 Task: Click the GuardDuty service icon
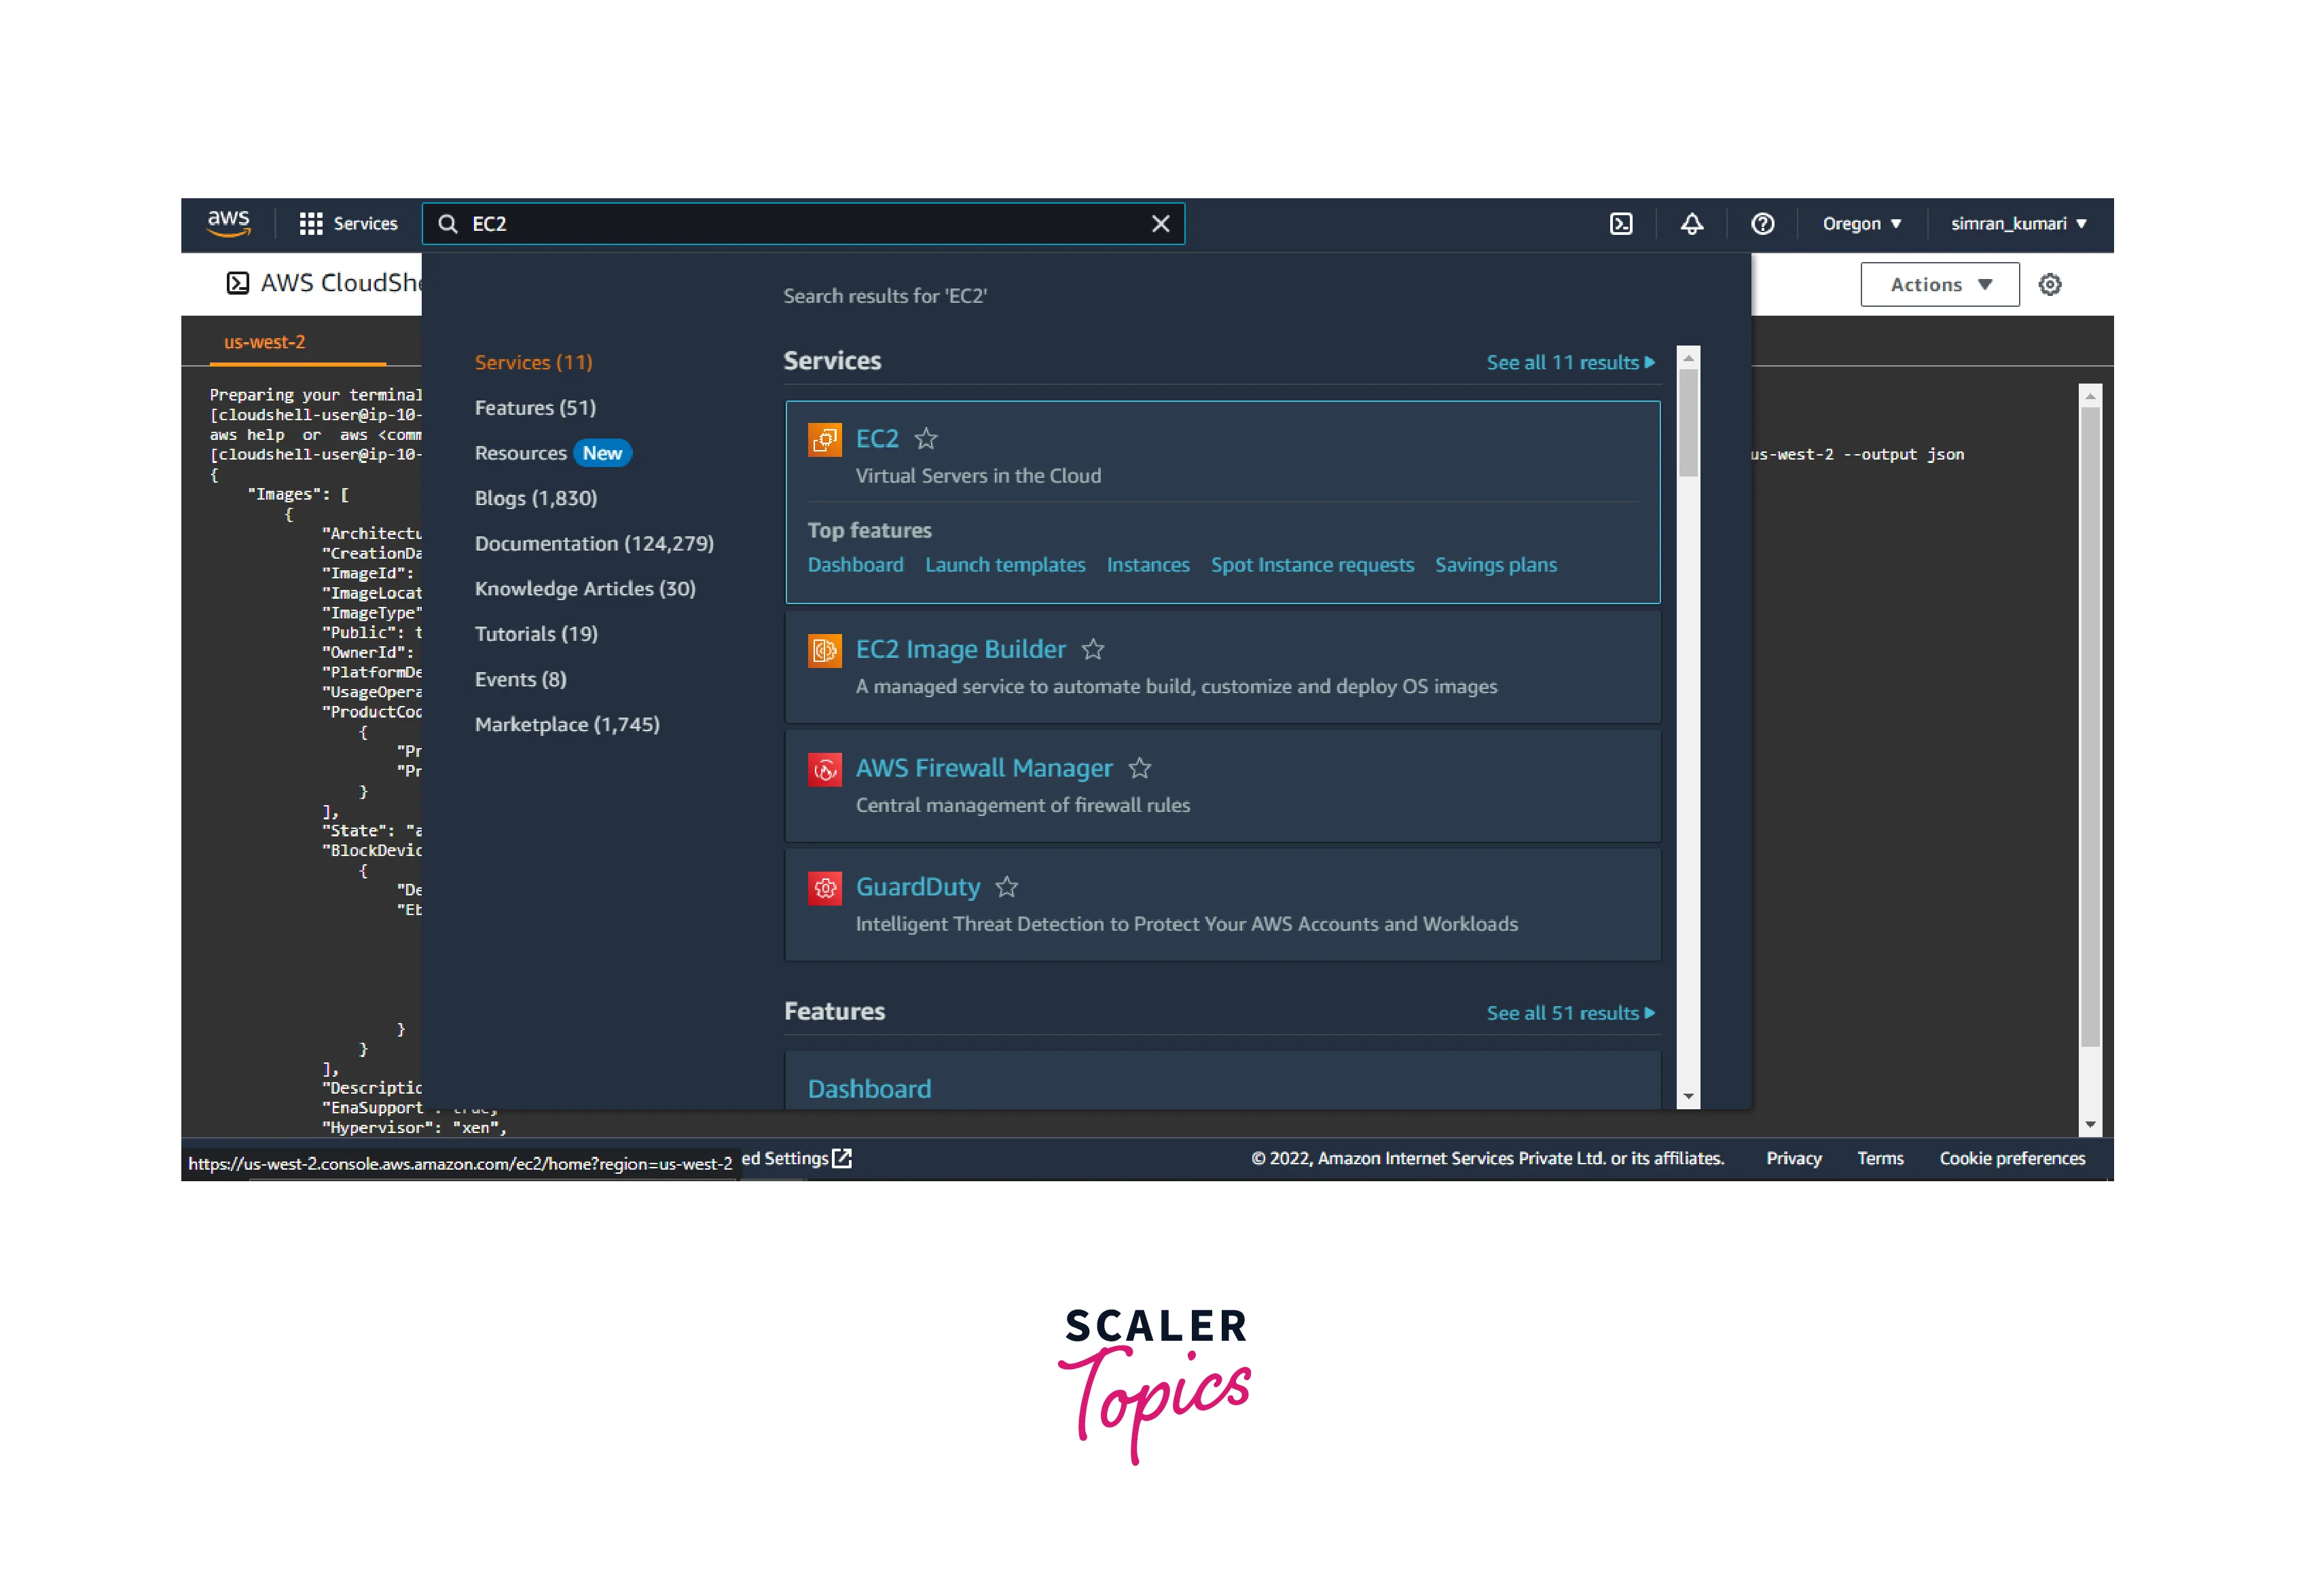coord(824,888)
